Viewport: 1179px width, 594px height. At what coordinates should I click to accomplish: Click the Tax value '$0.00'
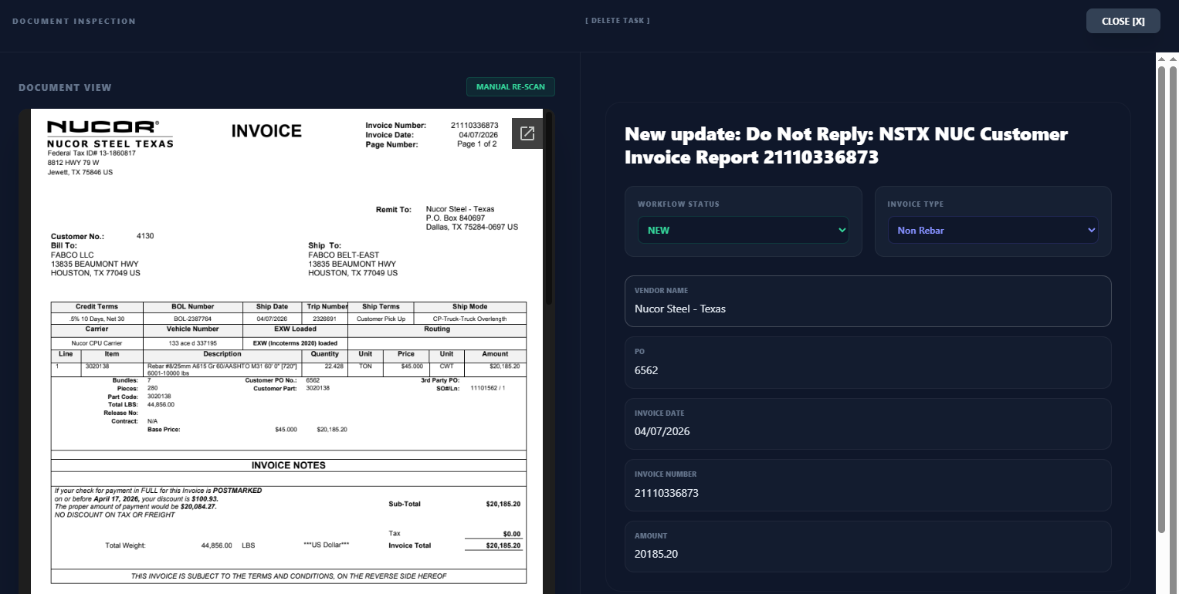[512, 534]
